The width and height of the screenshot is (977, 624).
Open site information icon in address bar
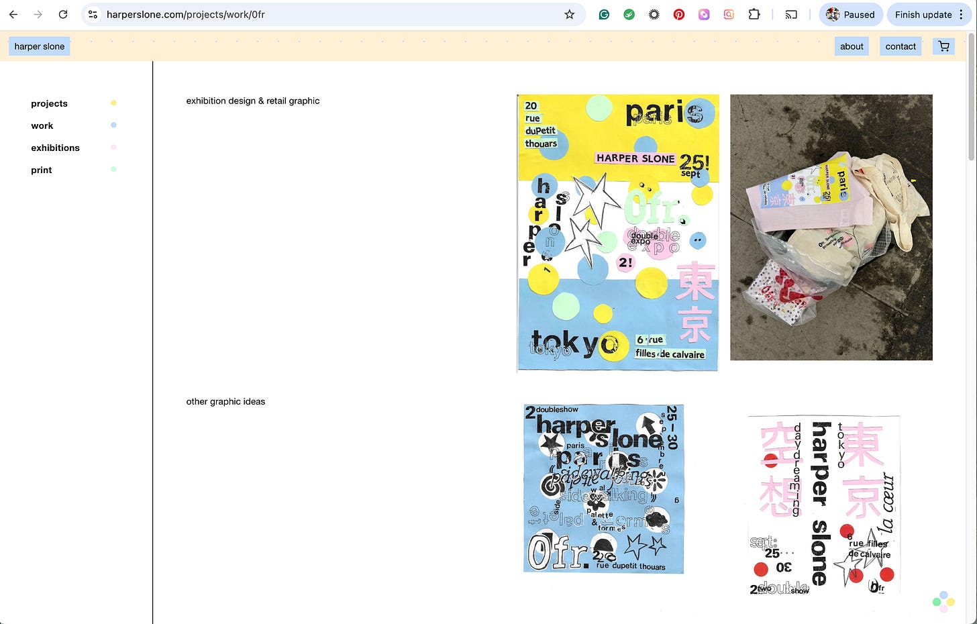tap(93, 14)
